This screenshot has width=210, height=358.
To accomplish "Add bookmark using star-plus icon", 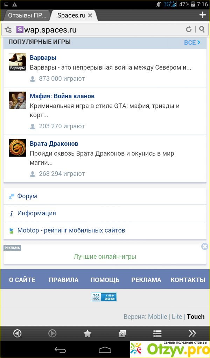I will tap(8, 30).
